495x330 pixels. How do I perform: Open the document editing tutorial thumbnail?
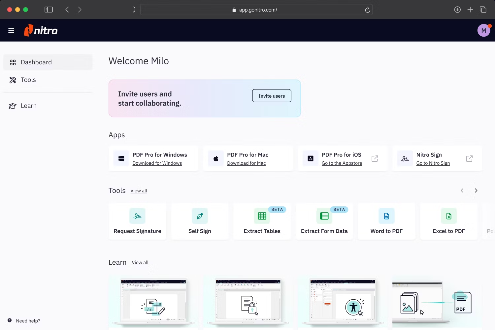click(x=153, y=302)
